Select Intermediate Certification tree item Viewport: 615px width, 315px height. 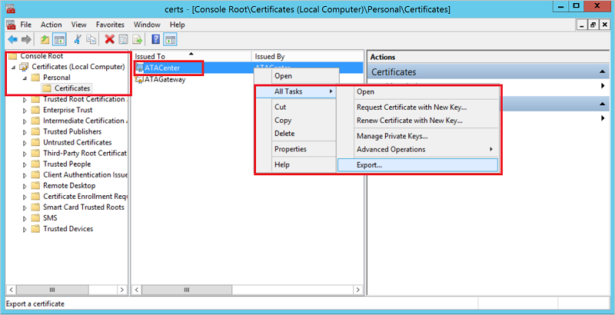point(85,121)
